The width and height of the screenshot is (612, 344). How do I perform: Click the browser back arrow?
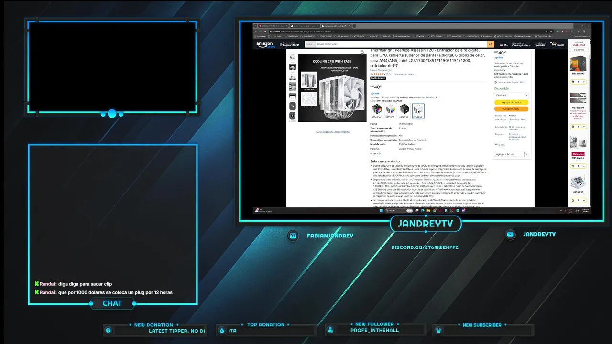256,32
